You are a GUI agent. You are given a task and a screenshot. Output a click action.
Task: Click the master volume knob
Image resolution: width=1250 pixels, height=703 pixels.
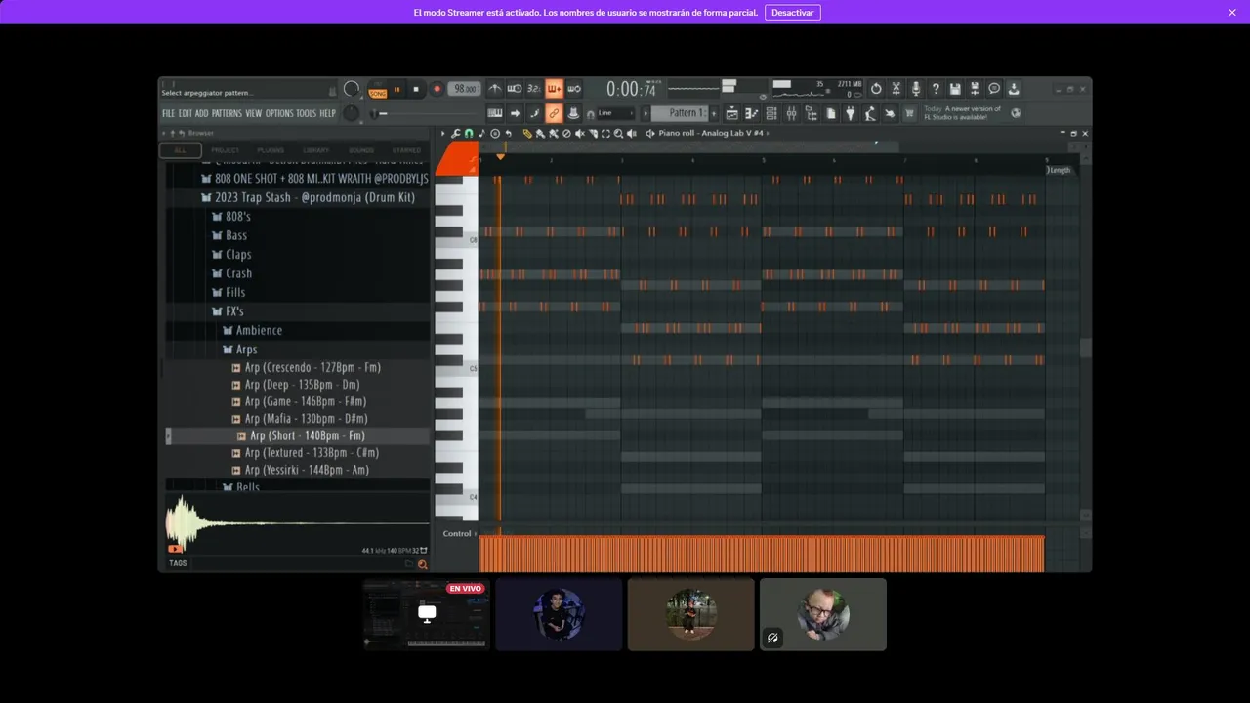tap(352, 89)
